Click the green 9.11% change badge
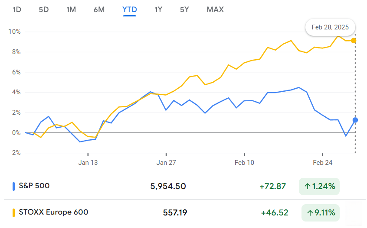367x228 pixels. click(x=319, y=212)
